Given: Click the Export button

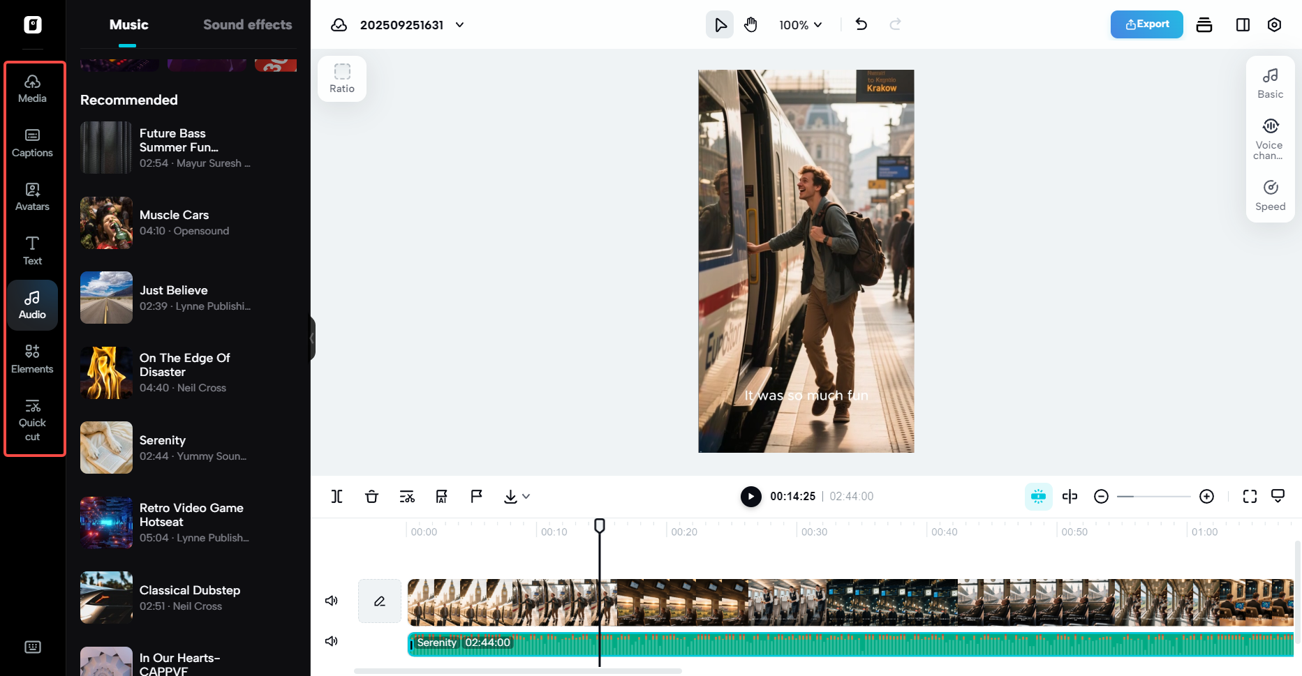Looking at the screenshot, I should coord(1146,24).
